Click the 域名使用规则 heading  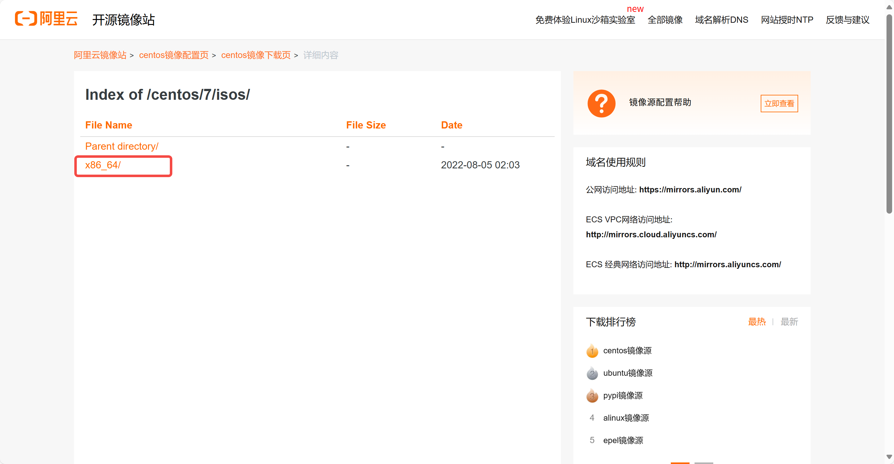tap(616, 162)
